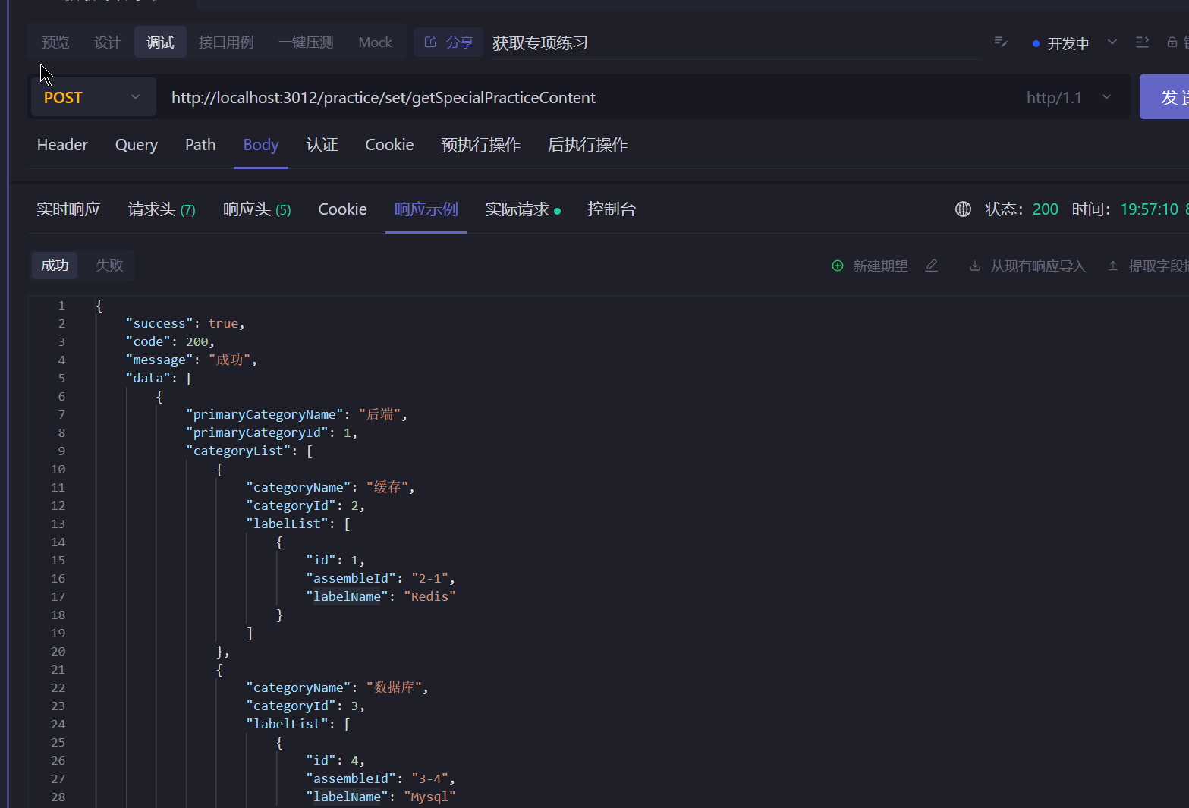Open the 请求头 (7) tab
The width and height of the screenshot is (1189, 808).
162,209
